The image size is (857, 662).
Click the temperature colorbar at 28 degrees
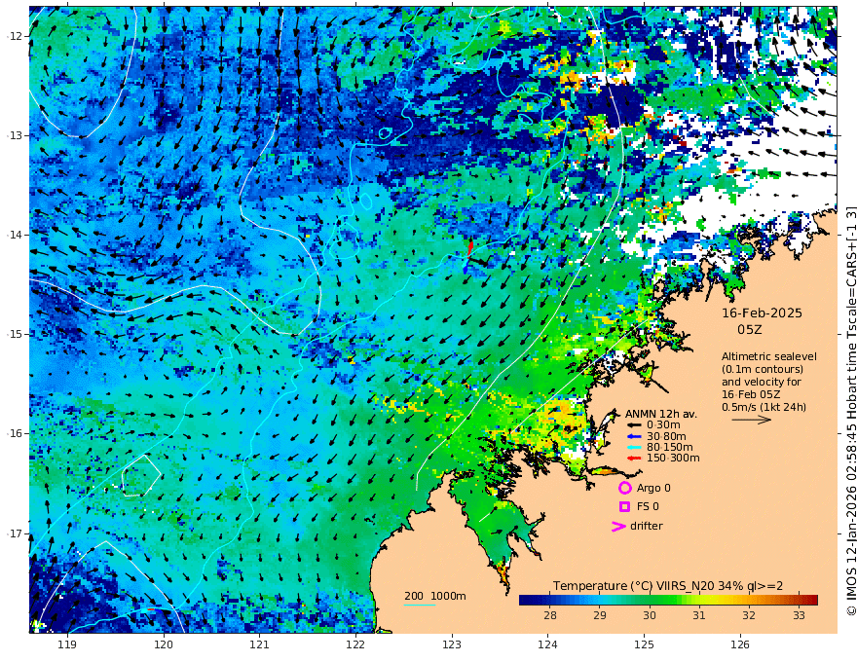pyautogui.click(x=550, y=600)
